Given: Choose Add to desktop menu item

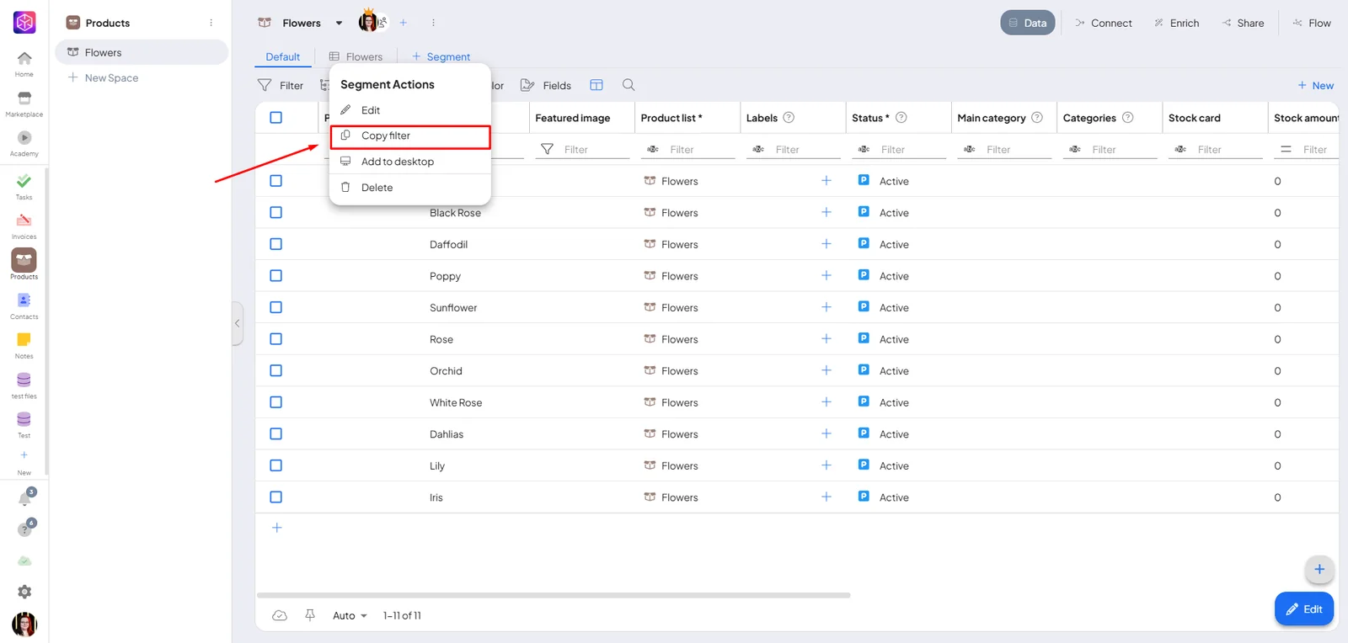Looking at the screenshot, I should pyautogui.click(x=410, y=162).
